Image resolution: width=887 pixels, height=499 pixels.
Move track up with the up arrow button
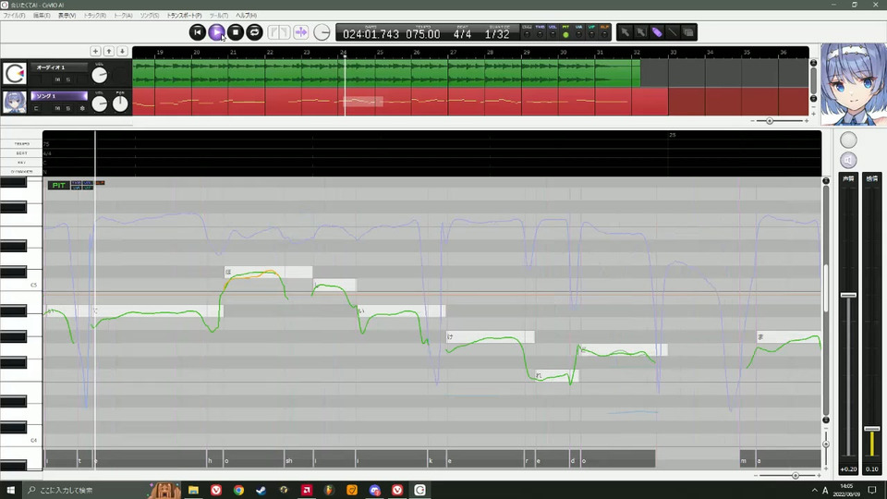pos(109,52)
